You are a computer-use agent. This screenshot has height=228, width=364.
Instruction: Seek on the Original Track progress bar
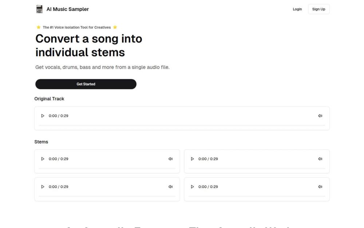coord(182,125)
